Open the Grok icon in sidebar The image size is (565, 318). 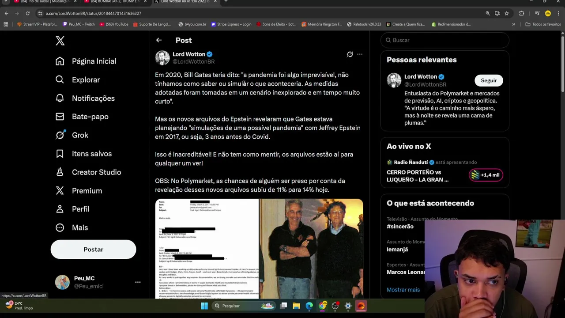tap(60, 135)
